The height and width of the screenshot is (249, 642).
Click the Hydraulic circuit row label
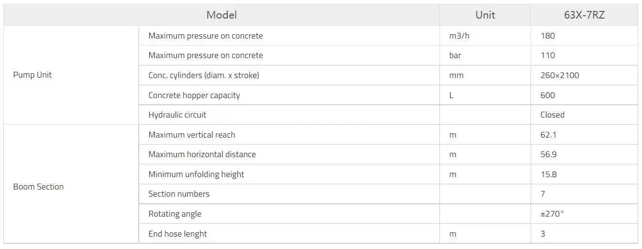pos(177,115)
